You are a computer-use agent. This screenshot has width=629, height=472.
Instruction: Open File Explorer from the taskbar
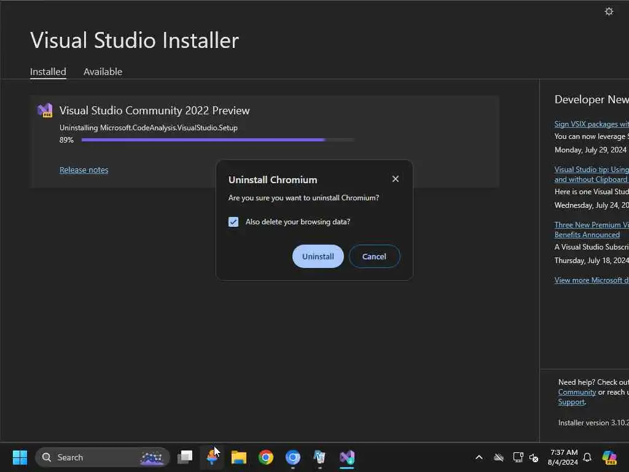point(239,457)
